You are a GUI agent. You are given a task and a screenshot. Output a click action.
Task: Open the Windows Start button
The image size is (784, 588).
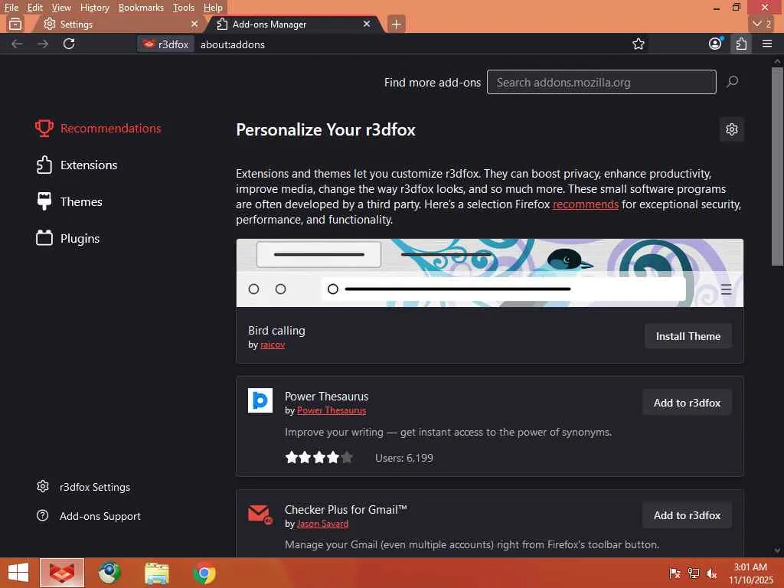(18, 573)
